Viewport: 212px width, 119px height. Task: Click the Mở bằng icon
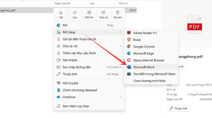59,32
